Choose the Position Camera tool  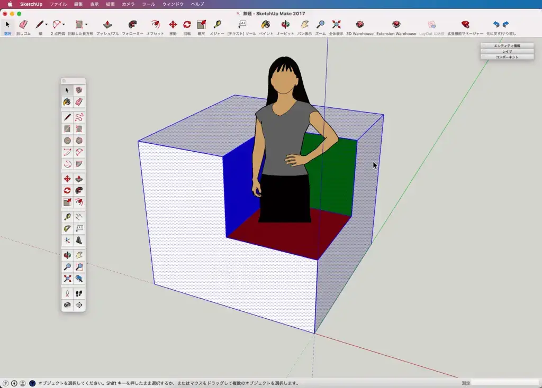tap(67, 293)
